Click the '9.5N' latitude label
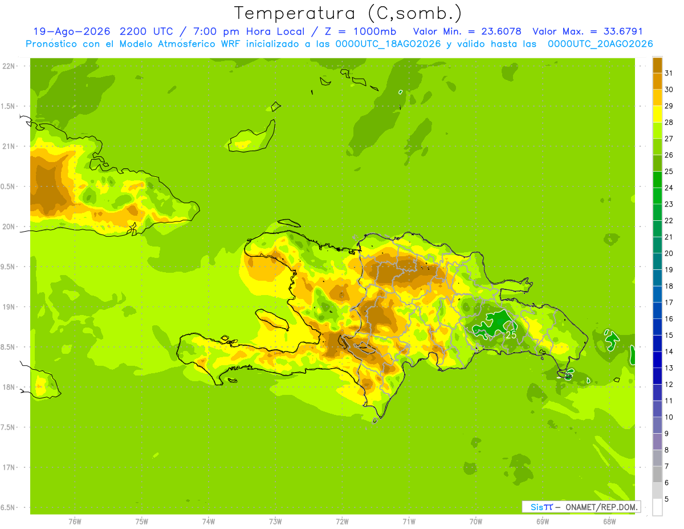This screenshot has height=529, width=684. [x=9, y=266]
